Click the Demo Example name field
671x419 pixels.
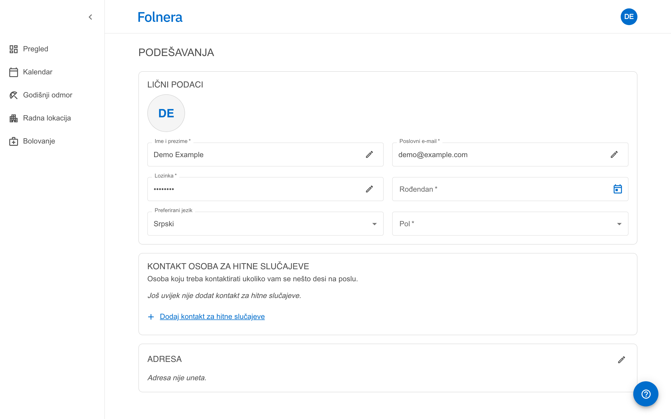click(265, 155)
